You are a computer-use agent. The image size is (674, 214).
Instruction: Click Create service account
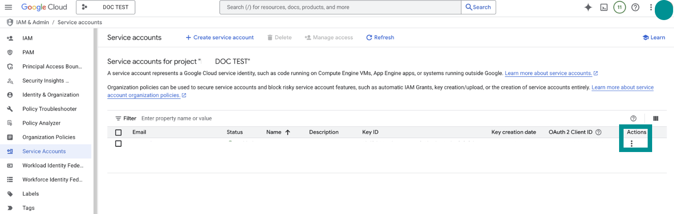point(220,37)
